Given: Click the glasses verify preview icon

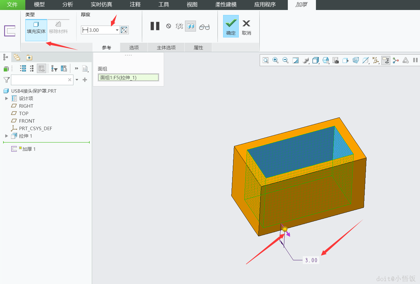Looking at the screenshot, I should pyautogui.click(x=204, y=27).
